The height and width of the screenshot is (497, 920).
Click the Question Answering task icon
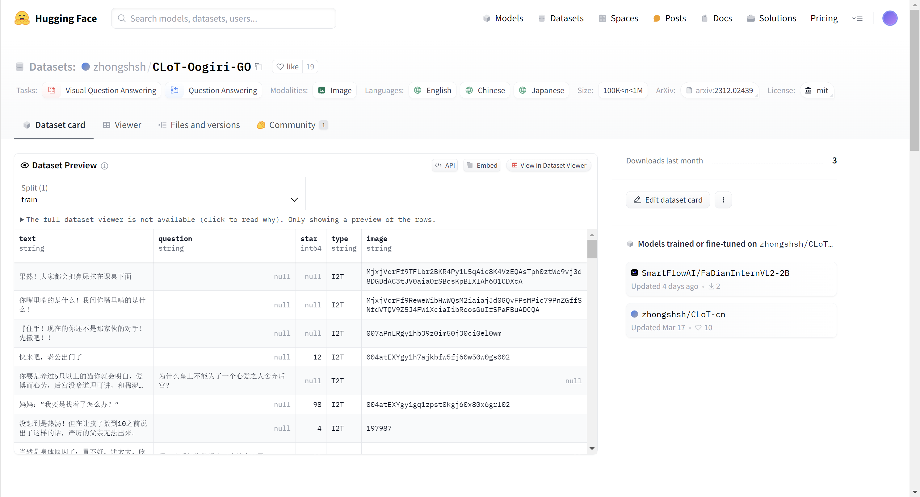[x=174, y=90]
